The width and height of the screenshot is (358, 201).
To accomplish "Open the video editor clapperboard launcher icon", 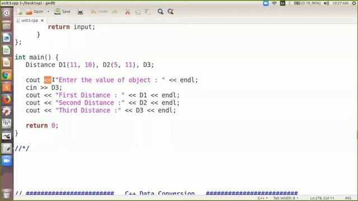I will tap(6, 136).
